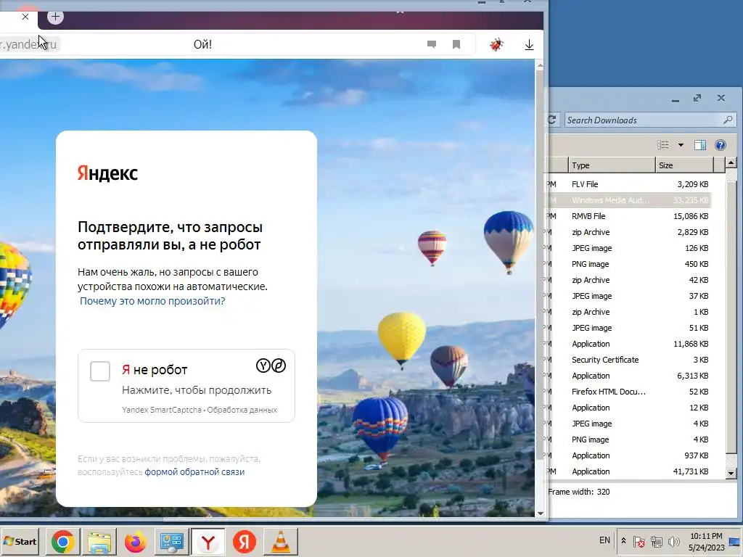The width and height of the screenshot is (743, 557).
Task: Open the red Яндекс taskbar icon
Action: tap(245, 541)
